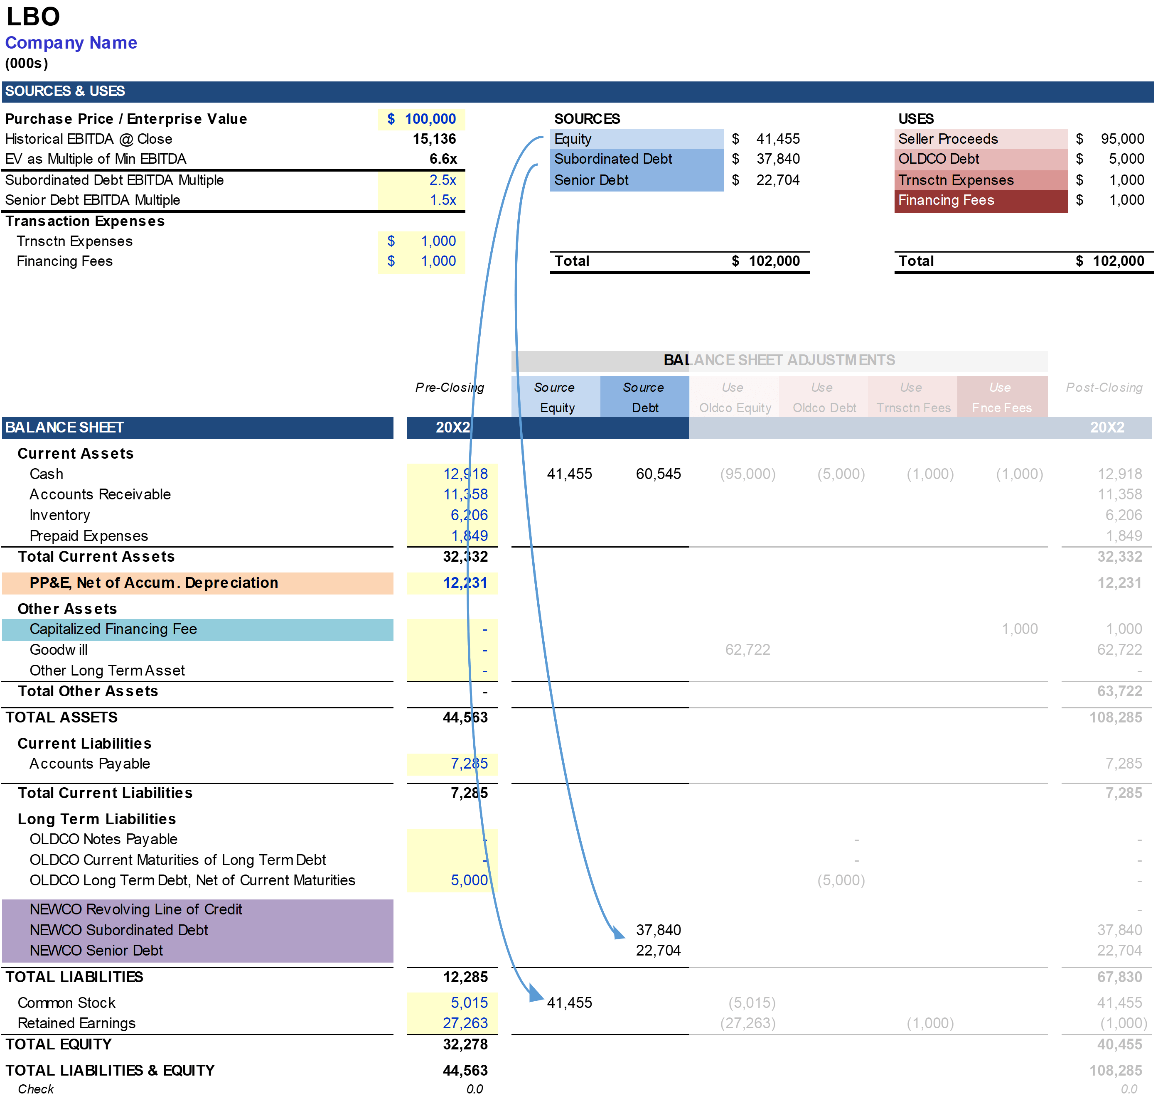
Task: Click the NEWCO Senior Debt label
Action: [x=96, y=951]
